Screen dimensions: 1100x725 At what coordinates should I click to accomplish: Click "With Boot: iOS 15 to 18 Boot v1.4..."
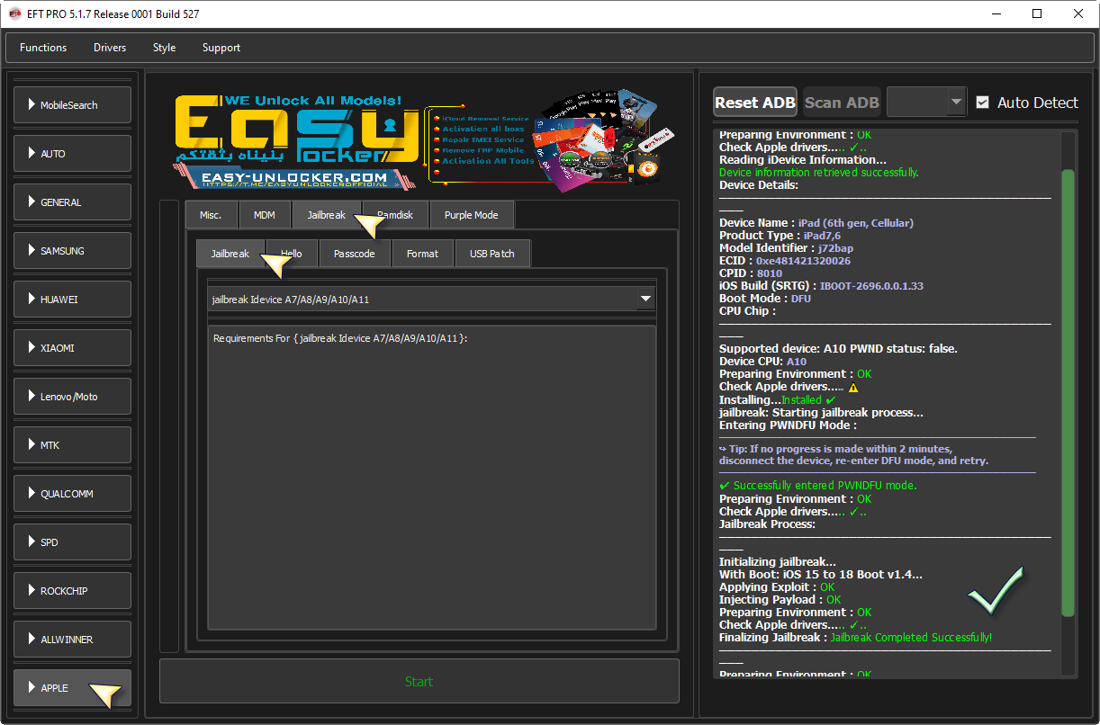click(821, 575)
